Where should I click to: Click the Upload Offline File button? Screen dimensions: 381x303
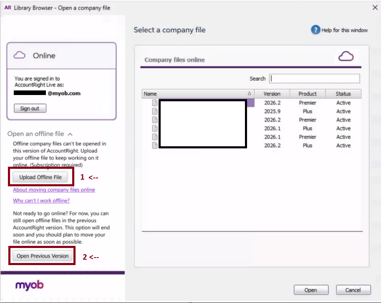tap(40, 177)
